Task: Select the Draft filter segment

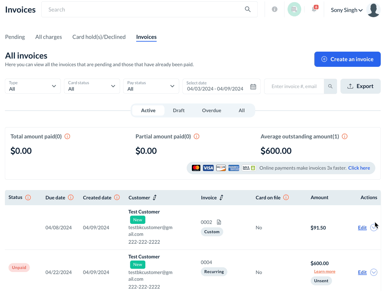Action: pyautogui.click(x=179, y=110)
